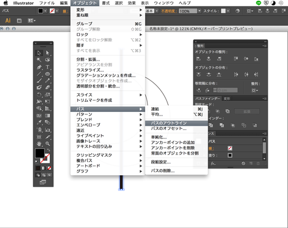
Task: Enable Draw Inside mode
Action: coord(49,175)
